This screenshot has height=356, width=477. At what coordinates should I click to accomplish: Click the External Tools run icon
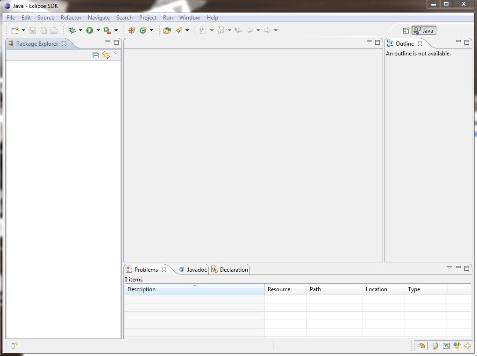click(x=107, y=30)
